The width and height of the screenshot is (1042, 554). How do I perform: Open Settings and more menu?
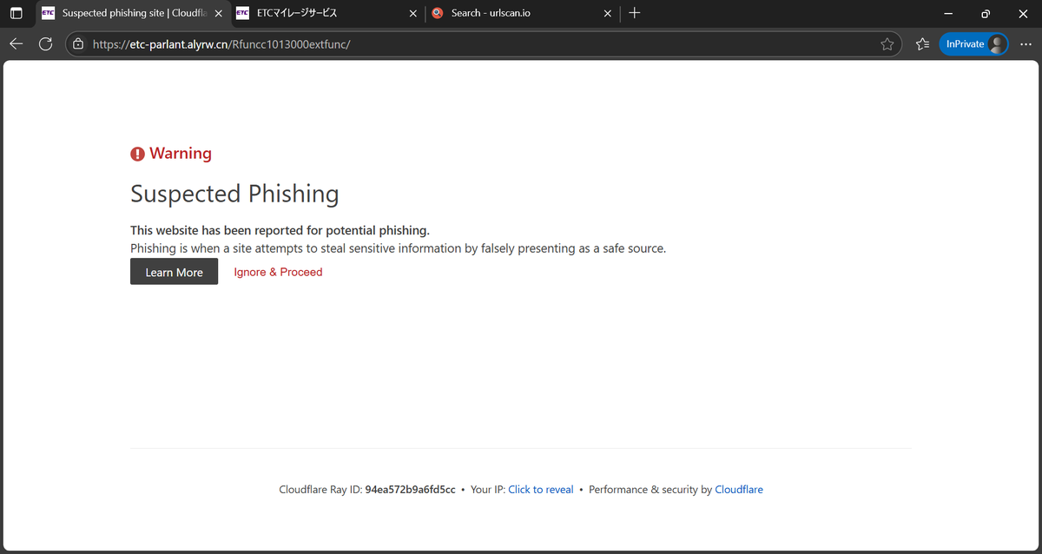[x=1026, y=43]
